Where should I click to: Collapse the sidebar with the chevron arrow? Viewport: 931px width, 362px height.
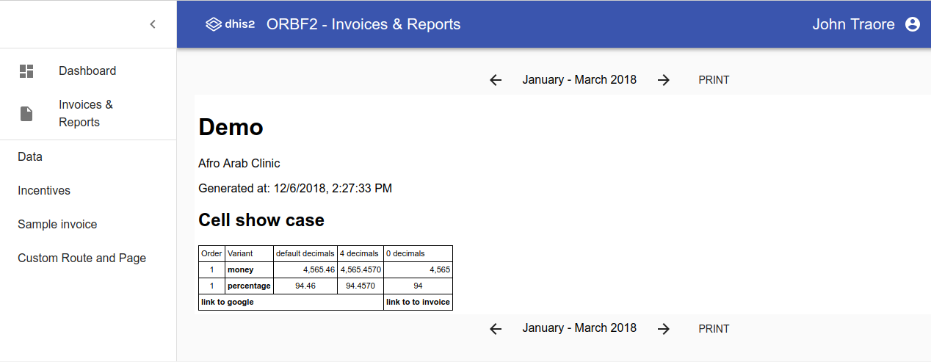(x=153, y=24)
